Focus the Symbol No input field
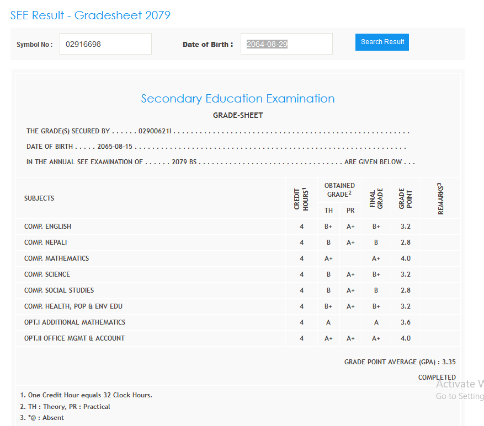The width and height of the screenshot is (484, 426). 105,44
